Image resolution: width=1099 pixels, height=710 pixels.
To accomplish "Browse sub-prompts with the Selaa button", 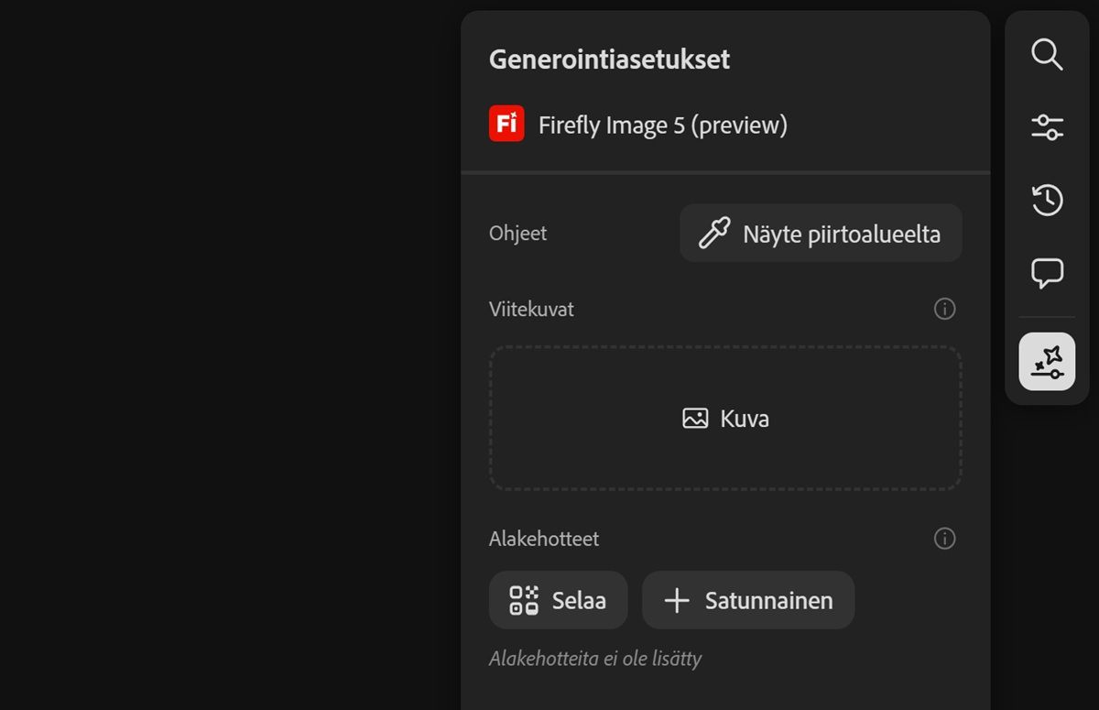I will tap(558, 600).
